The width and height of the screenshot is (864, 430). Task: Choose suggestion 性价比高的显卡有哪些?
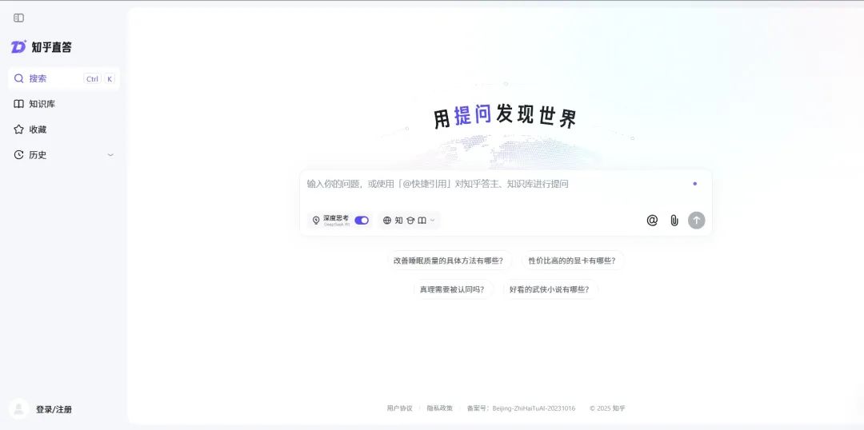coord(573,261)
